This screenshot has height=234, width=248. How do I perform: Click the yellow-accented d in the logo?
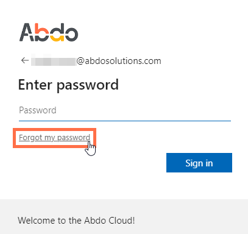57,32
